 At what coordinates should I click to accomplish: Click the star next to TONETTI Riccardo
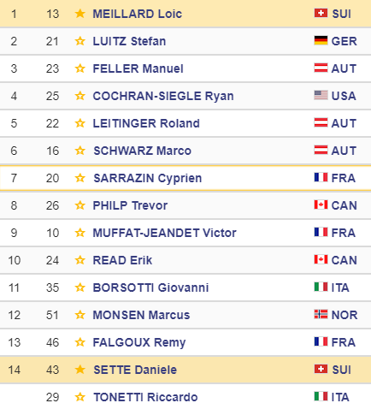[x=79, y=397]
